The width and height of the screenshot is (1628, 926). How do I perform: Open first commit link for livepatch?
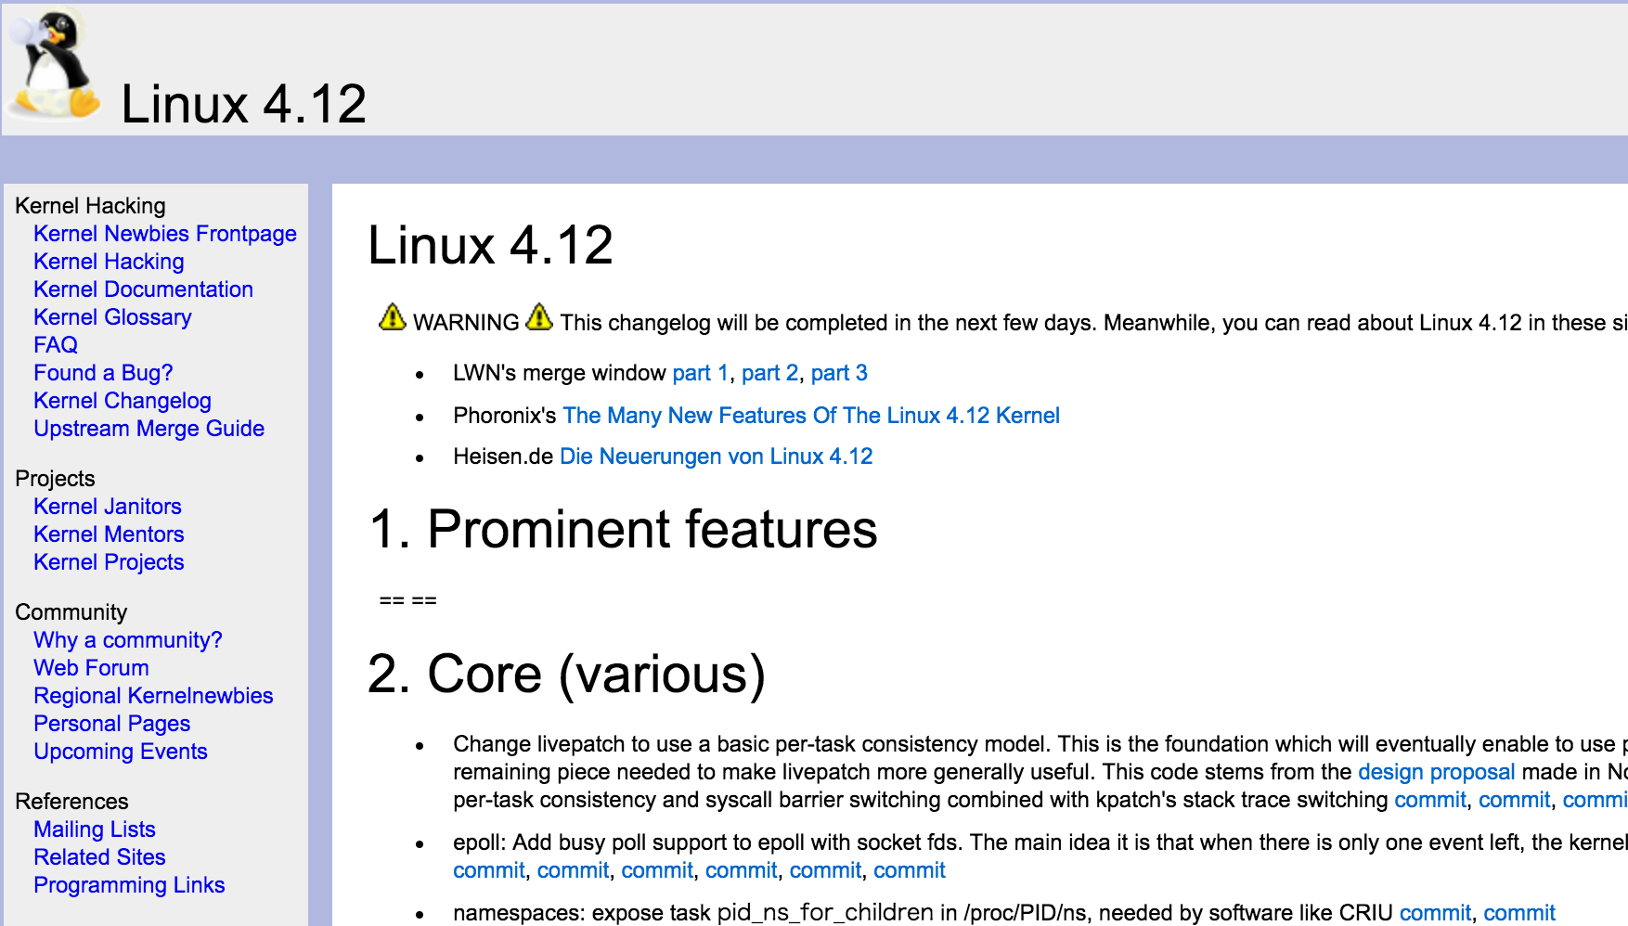1430,800
